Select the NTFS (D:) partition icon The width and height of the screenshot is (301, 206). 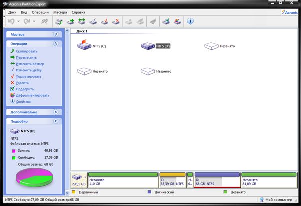coord(148,46)
